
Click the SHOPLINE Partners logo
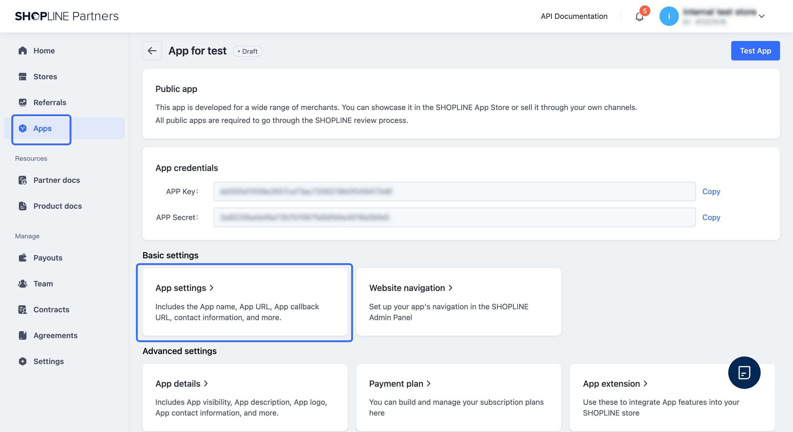[67, 16]
